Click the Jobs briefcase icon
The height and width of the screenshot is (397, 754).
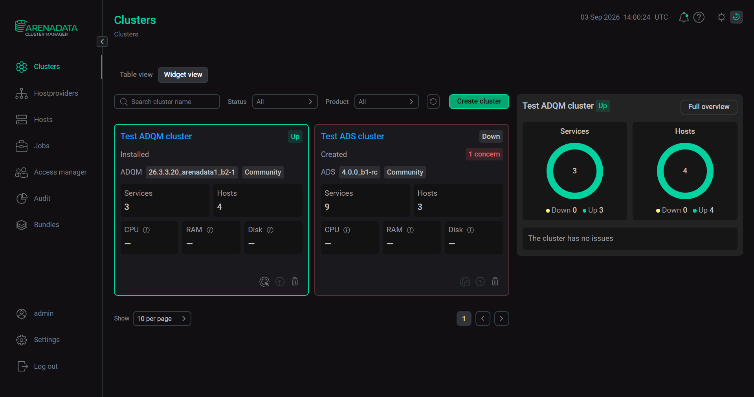click(x=22, y=146)
